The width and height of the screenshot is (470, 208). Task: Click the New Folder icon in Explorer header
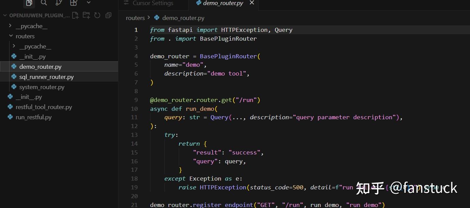[x=86, y=15]
